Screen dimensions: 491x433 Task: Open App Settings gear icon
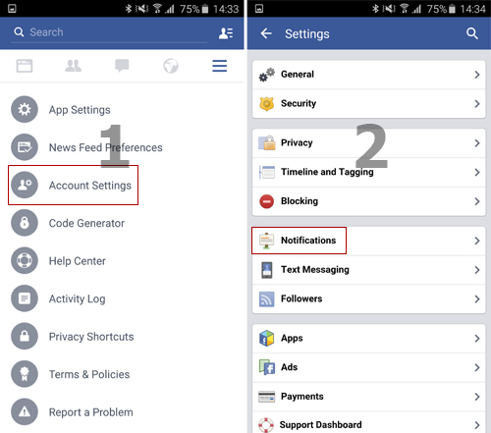(25, 109)
